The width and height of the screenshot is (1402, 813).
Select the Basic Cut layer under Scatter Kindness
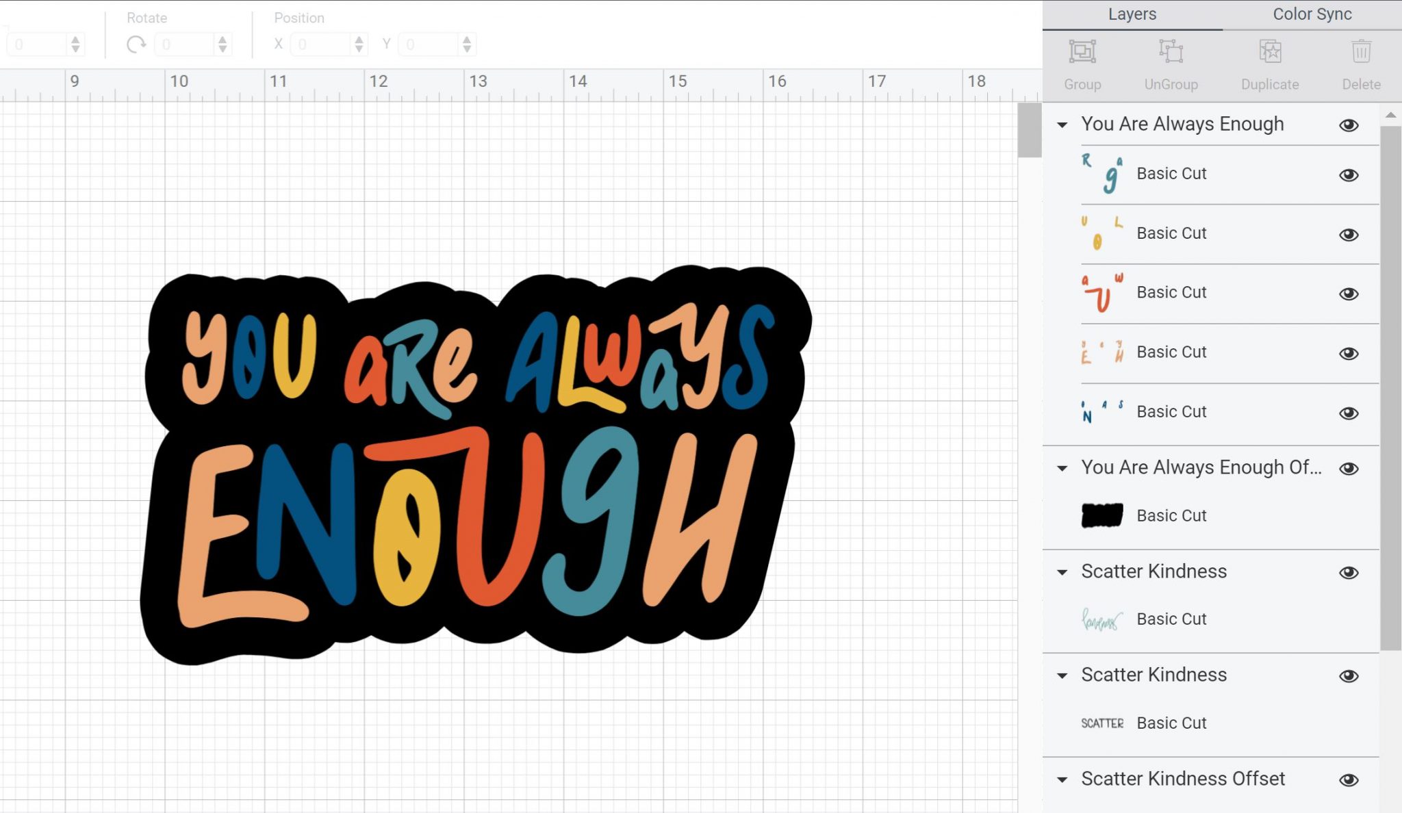click(1171, 619)
